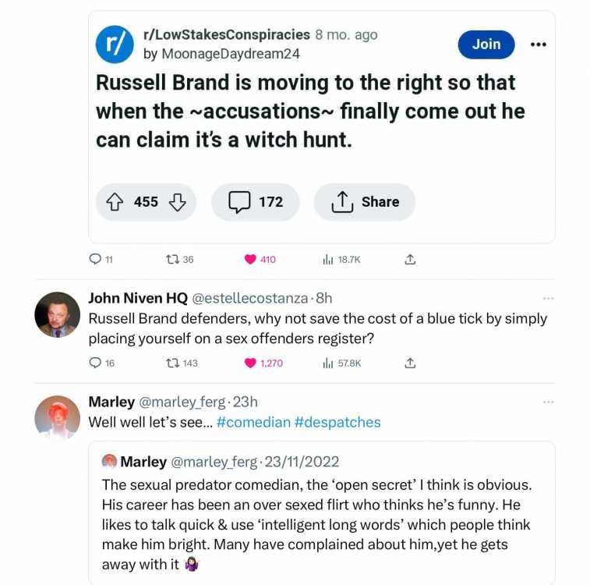The image size is (590, 585).
Task: Open more options on Marley's tweet
Action: [548, 402]
